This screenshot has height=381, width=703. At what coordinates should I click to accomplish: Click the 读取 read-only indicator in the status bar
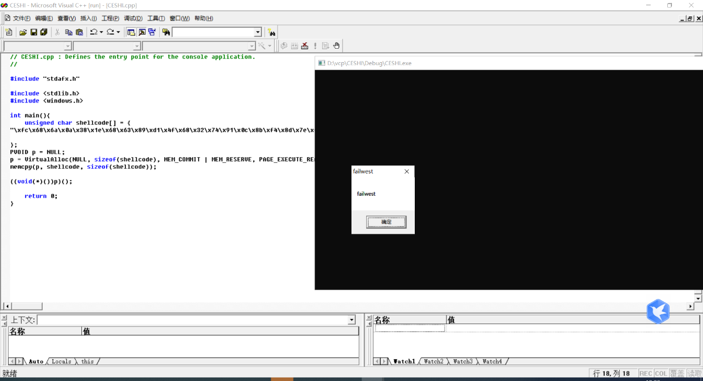[694, 373]
